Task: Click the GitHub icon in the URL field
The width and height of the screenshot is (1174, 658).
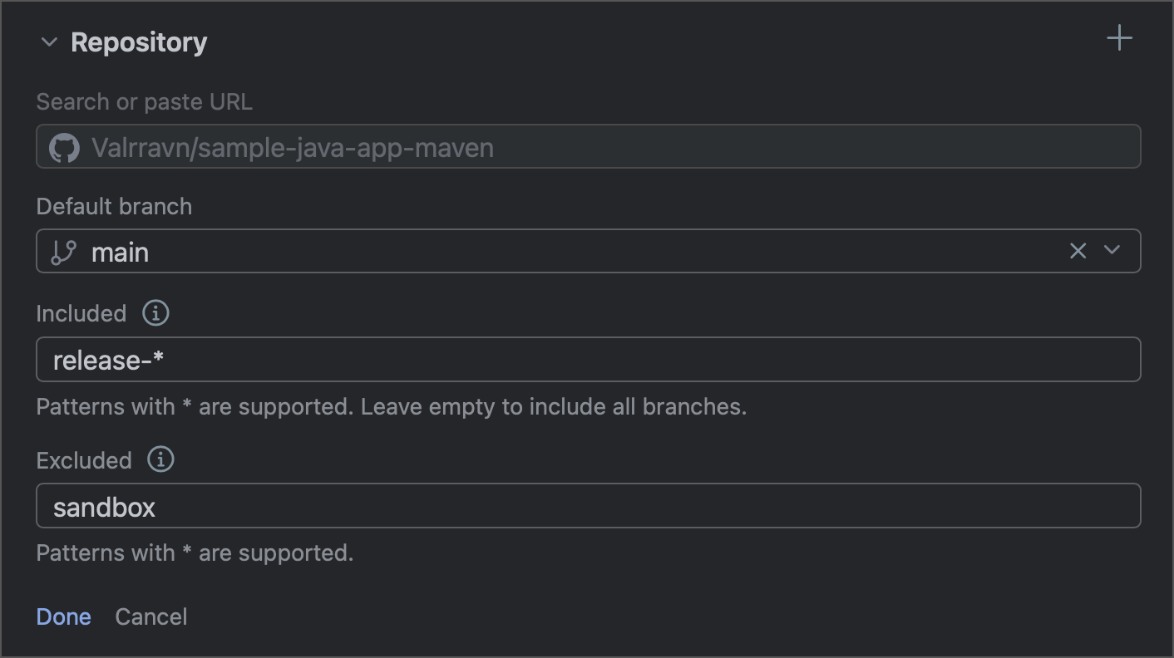Action: (x=66, y=147)
